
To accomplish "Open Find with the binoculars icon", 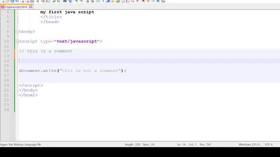I will 65,1.
